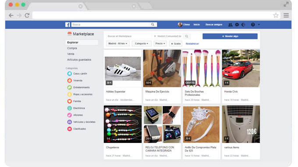
Task: Click the Sets De Brochas Profesionales title
Action: pos(194,93)
